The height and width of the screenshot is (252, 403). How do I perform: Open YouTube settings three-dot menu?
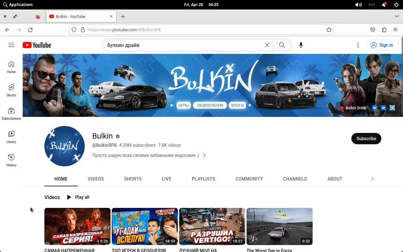[358, 45]
